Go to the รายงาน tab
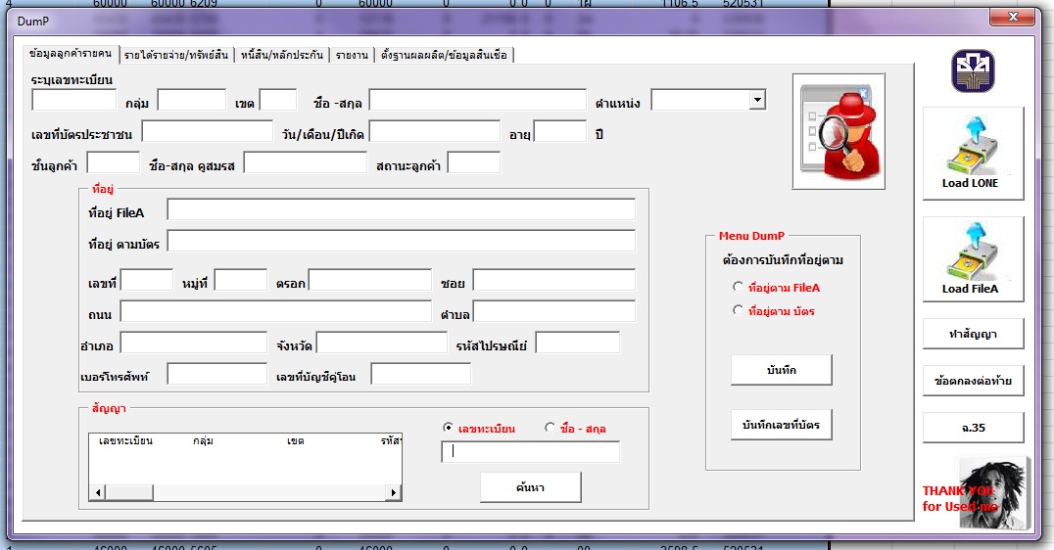Screen dimensions: 1054x550 pos(352,55)
